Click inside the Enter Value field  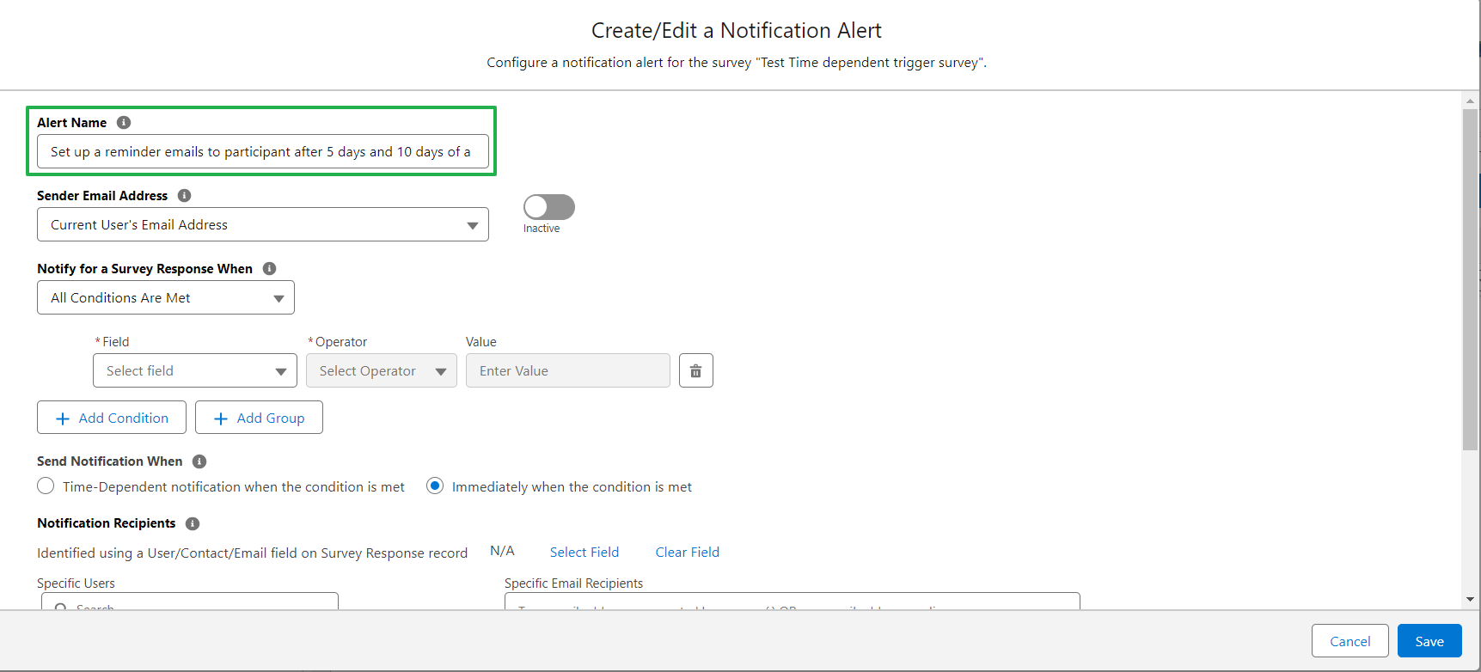click(x=567, y=370)
